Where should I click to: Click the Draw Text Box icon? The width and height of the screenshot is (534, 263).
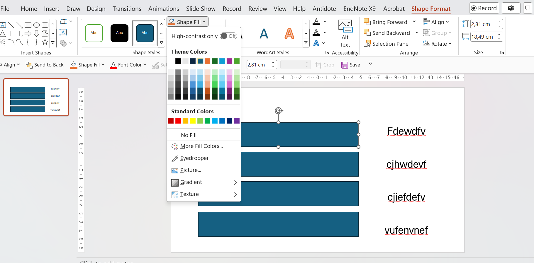tap(63, 33)
